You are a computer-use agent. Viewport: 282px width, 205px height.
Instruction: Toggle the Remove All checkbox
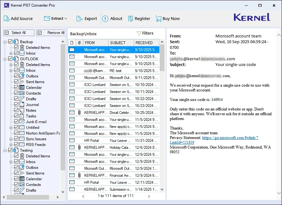[x=40, y=32]
